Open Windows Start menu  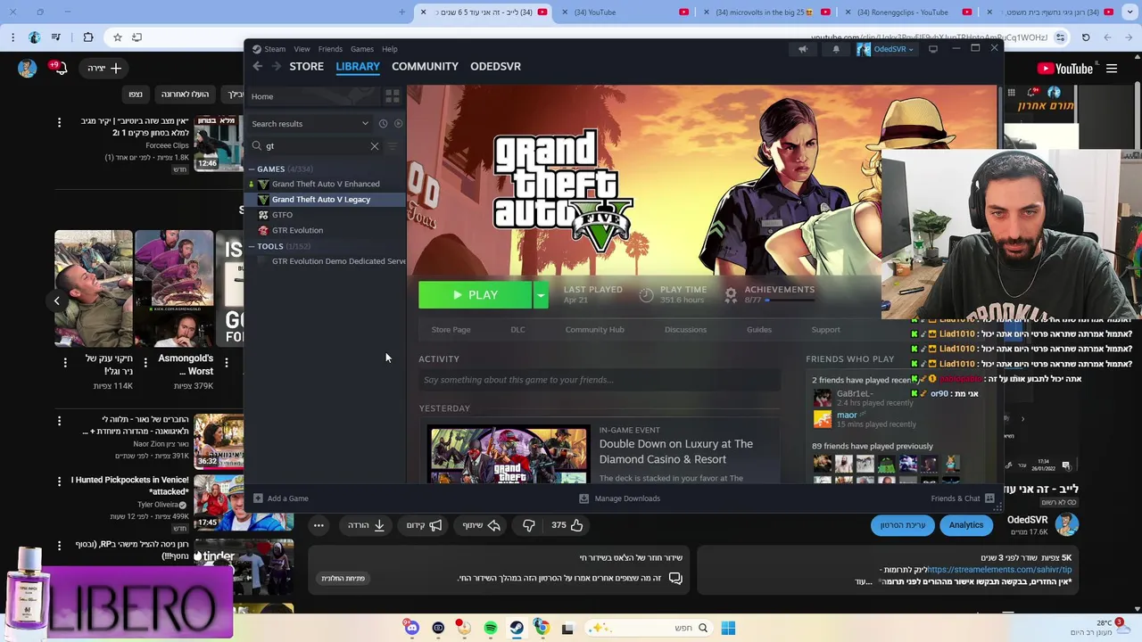pyautogui.click(x=728, y=628)
